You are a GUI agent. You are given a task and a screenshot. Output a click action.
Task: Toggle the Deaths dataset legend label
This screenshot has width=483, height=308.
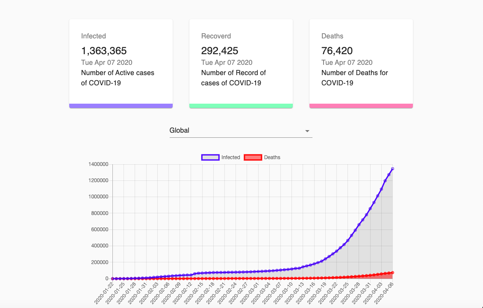pyautogui.click(x=272, y=157)
